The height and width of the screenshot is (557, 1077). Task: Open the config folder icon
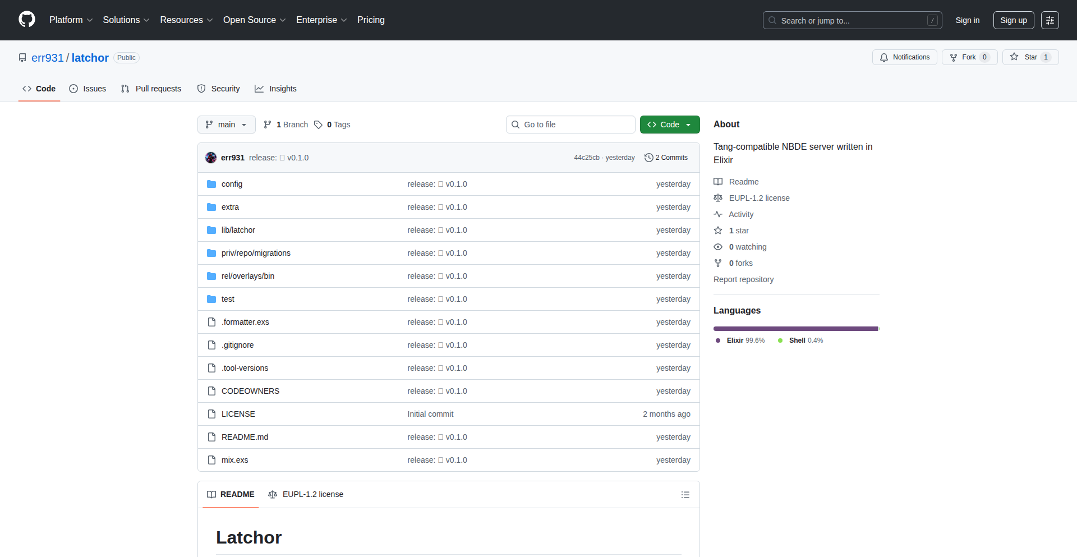pos(211,184)
